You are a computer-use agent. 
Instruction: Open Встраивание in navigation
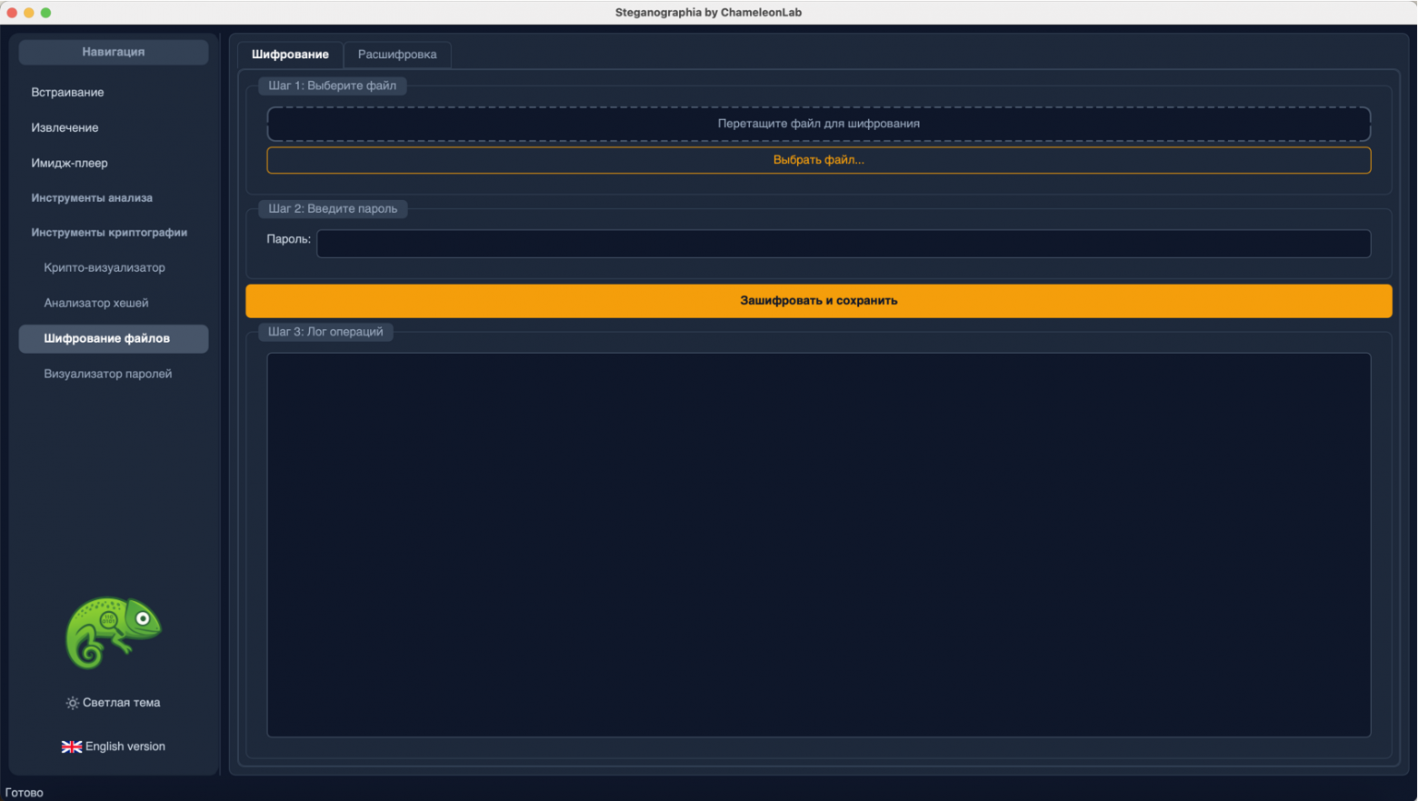click(67, 93)
